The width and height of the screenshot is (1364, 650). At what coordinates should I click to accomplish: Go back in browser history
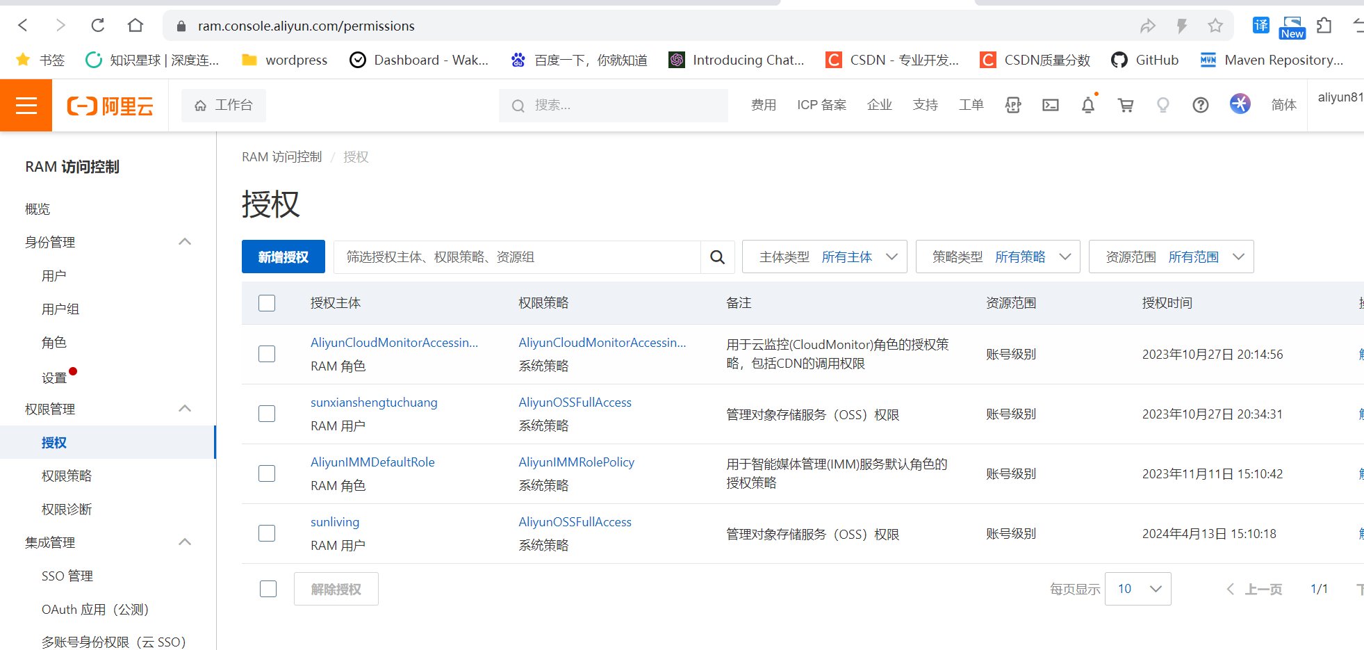pyautogui.click(x=23, y=26)
